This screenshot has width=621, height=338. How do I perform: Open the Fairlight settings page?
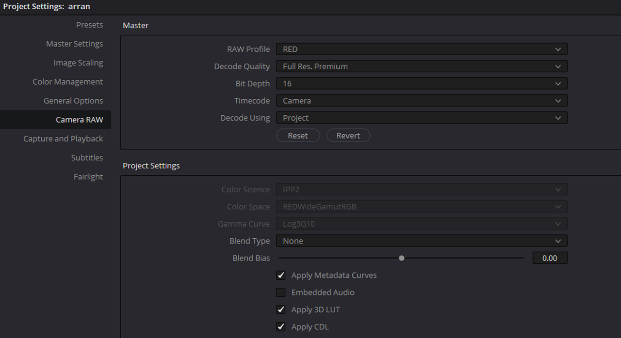(x=88, y=176)
